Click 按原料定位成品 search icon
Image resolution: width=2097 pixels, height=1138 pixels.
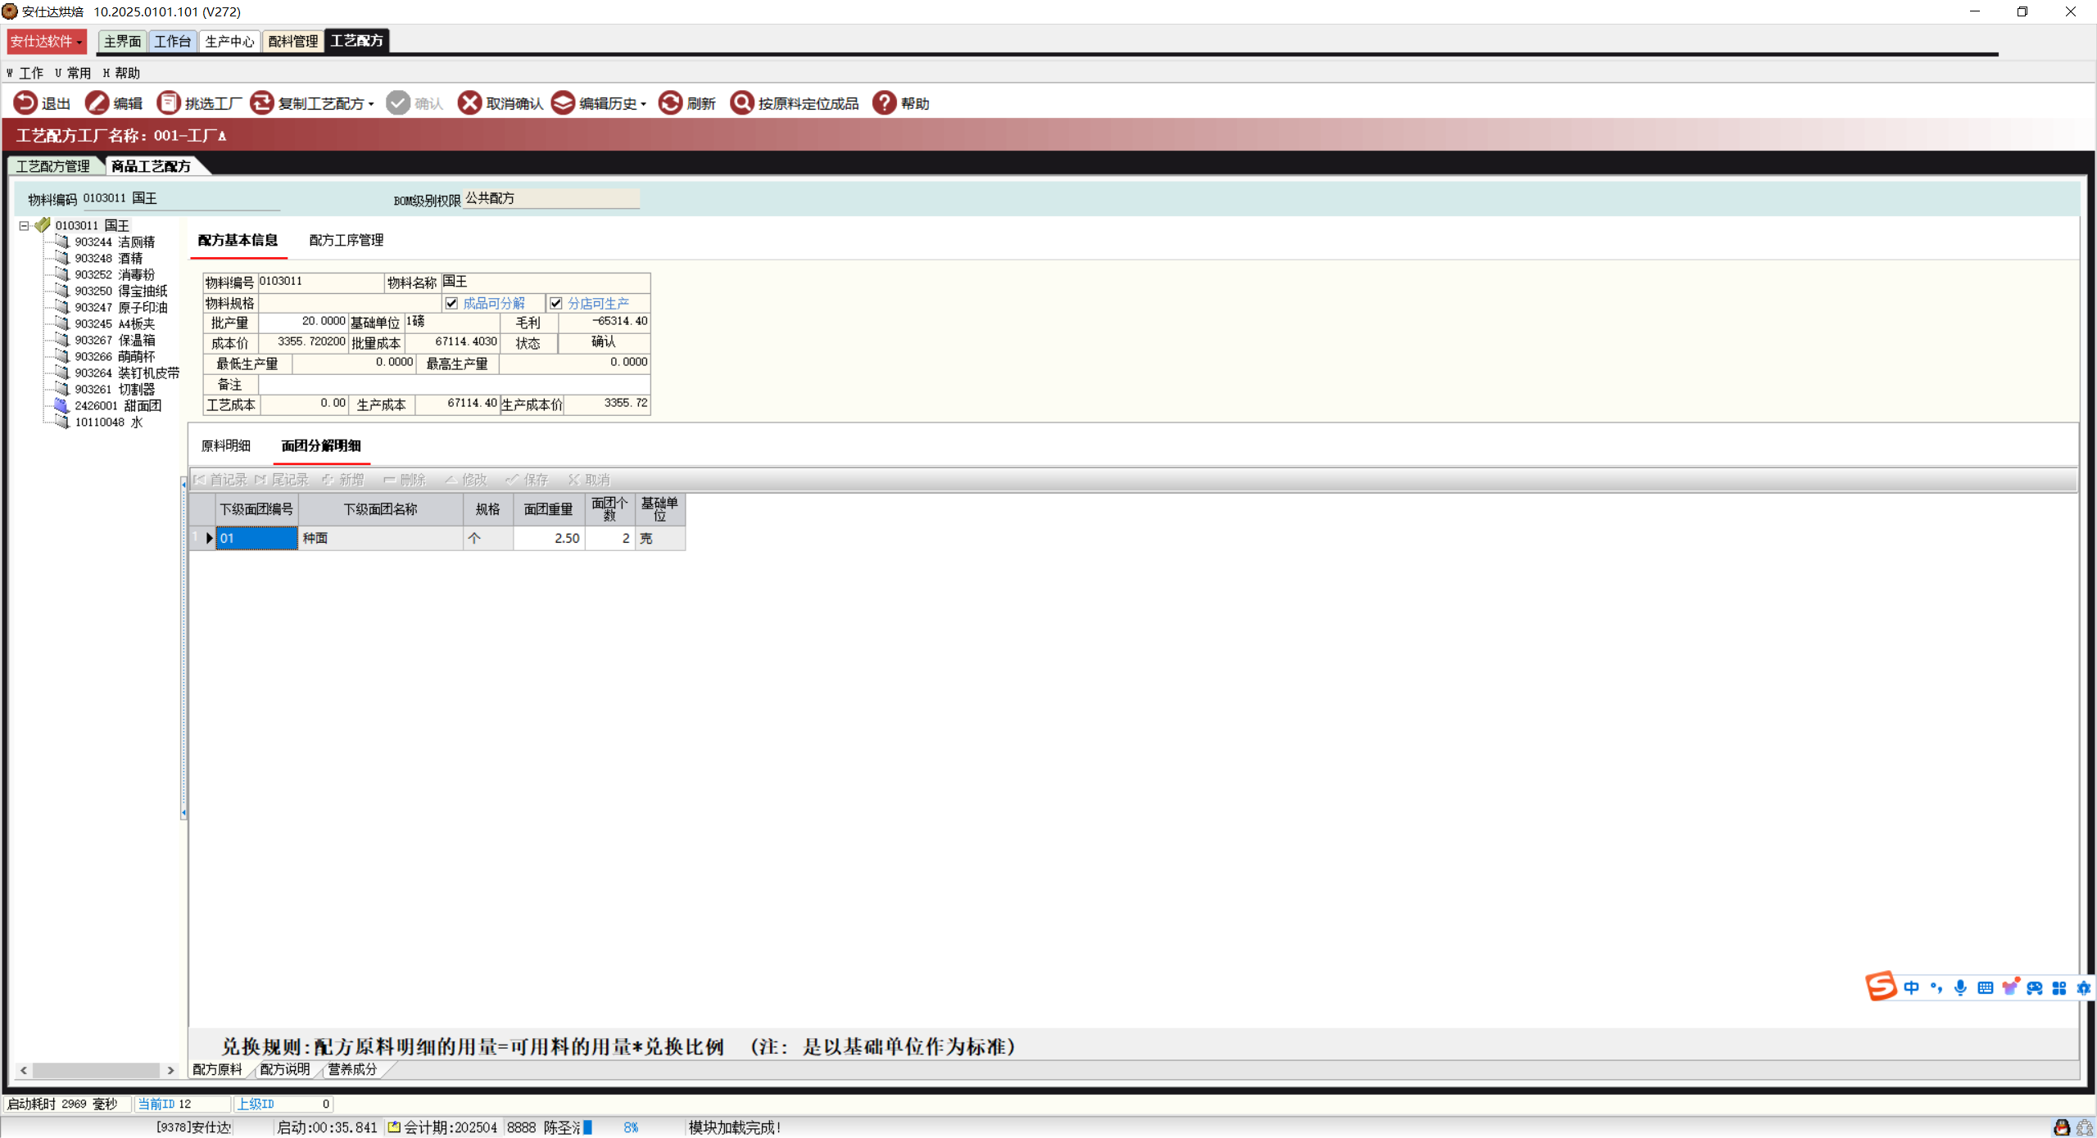741,103
